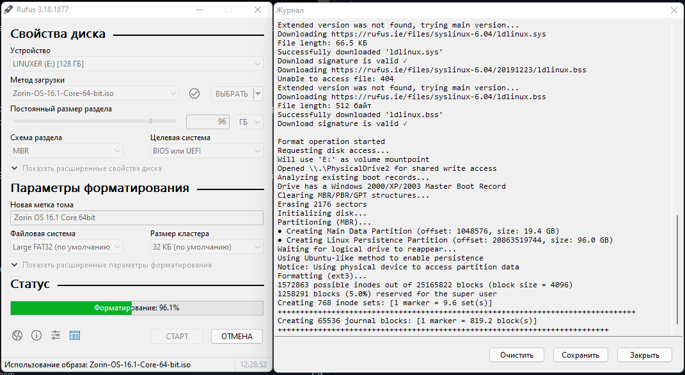
Task: Open the settings sliders icon
Action: pos(56,335)
